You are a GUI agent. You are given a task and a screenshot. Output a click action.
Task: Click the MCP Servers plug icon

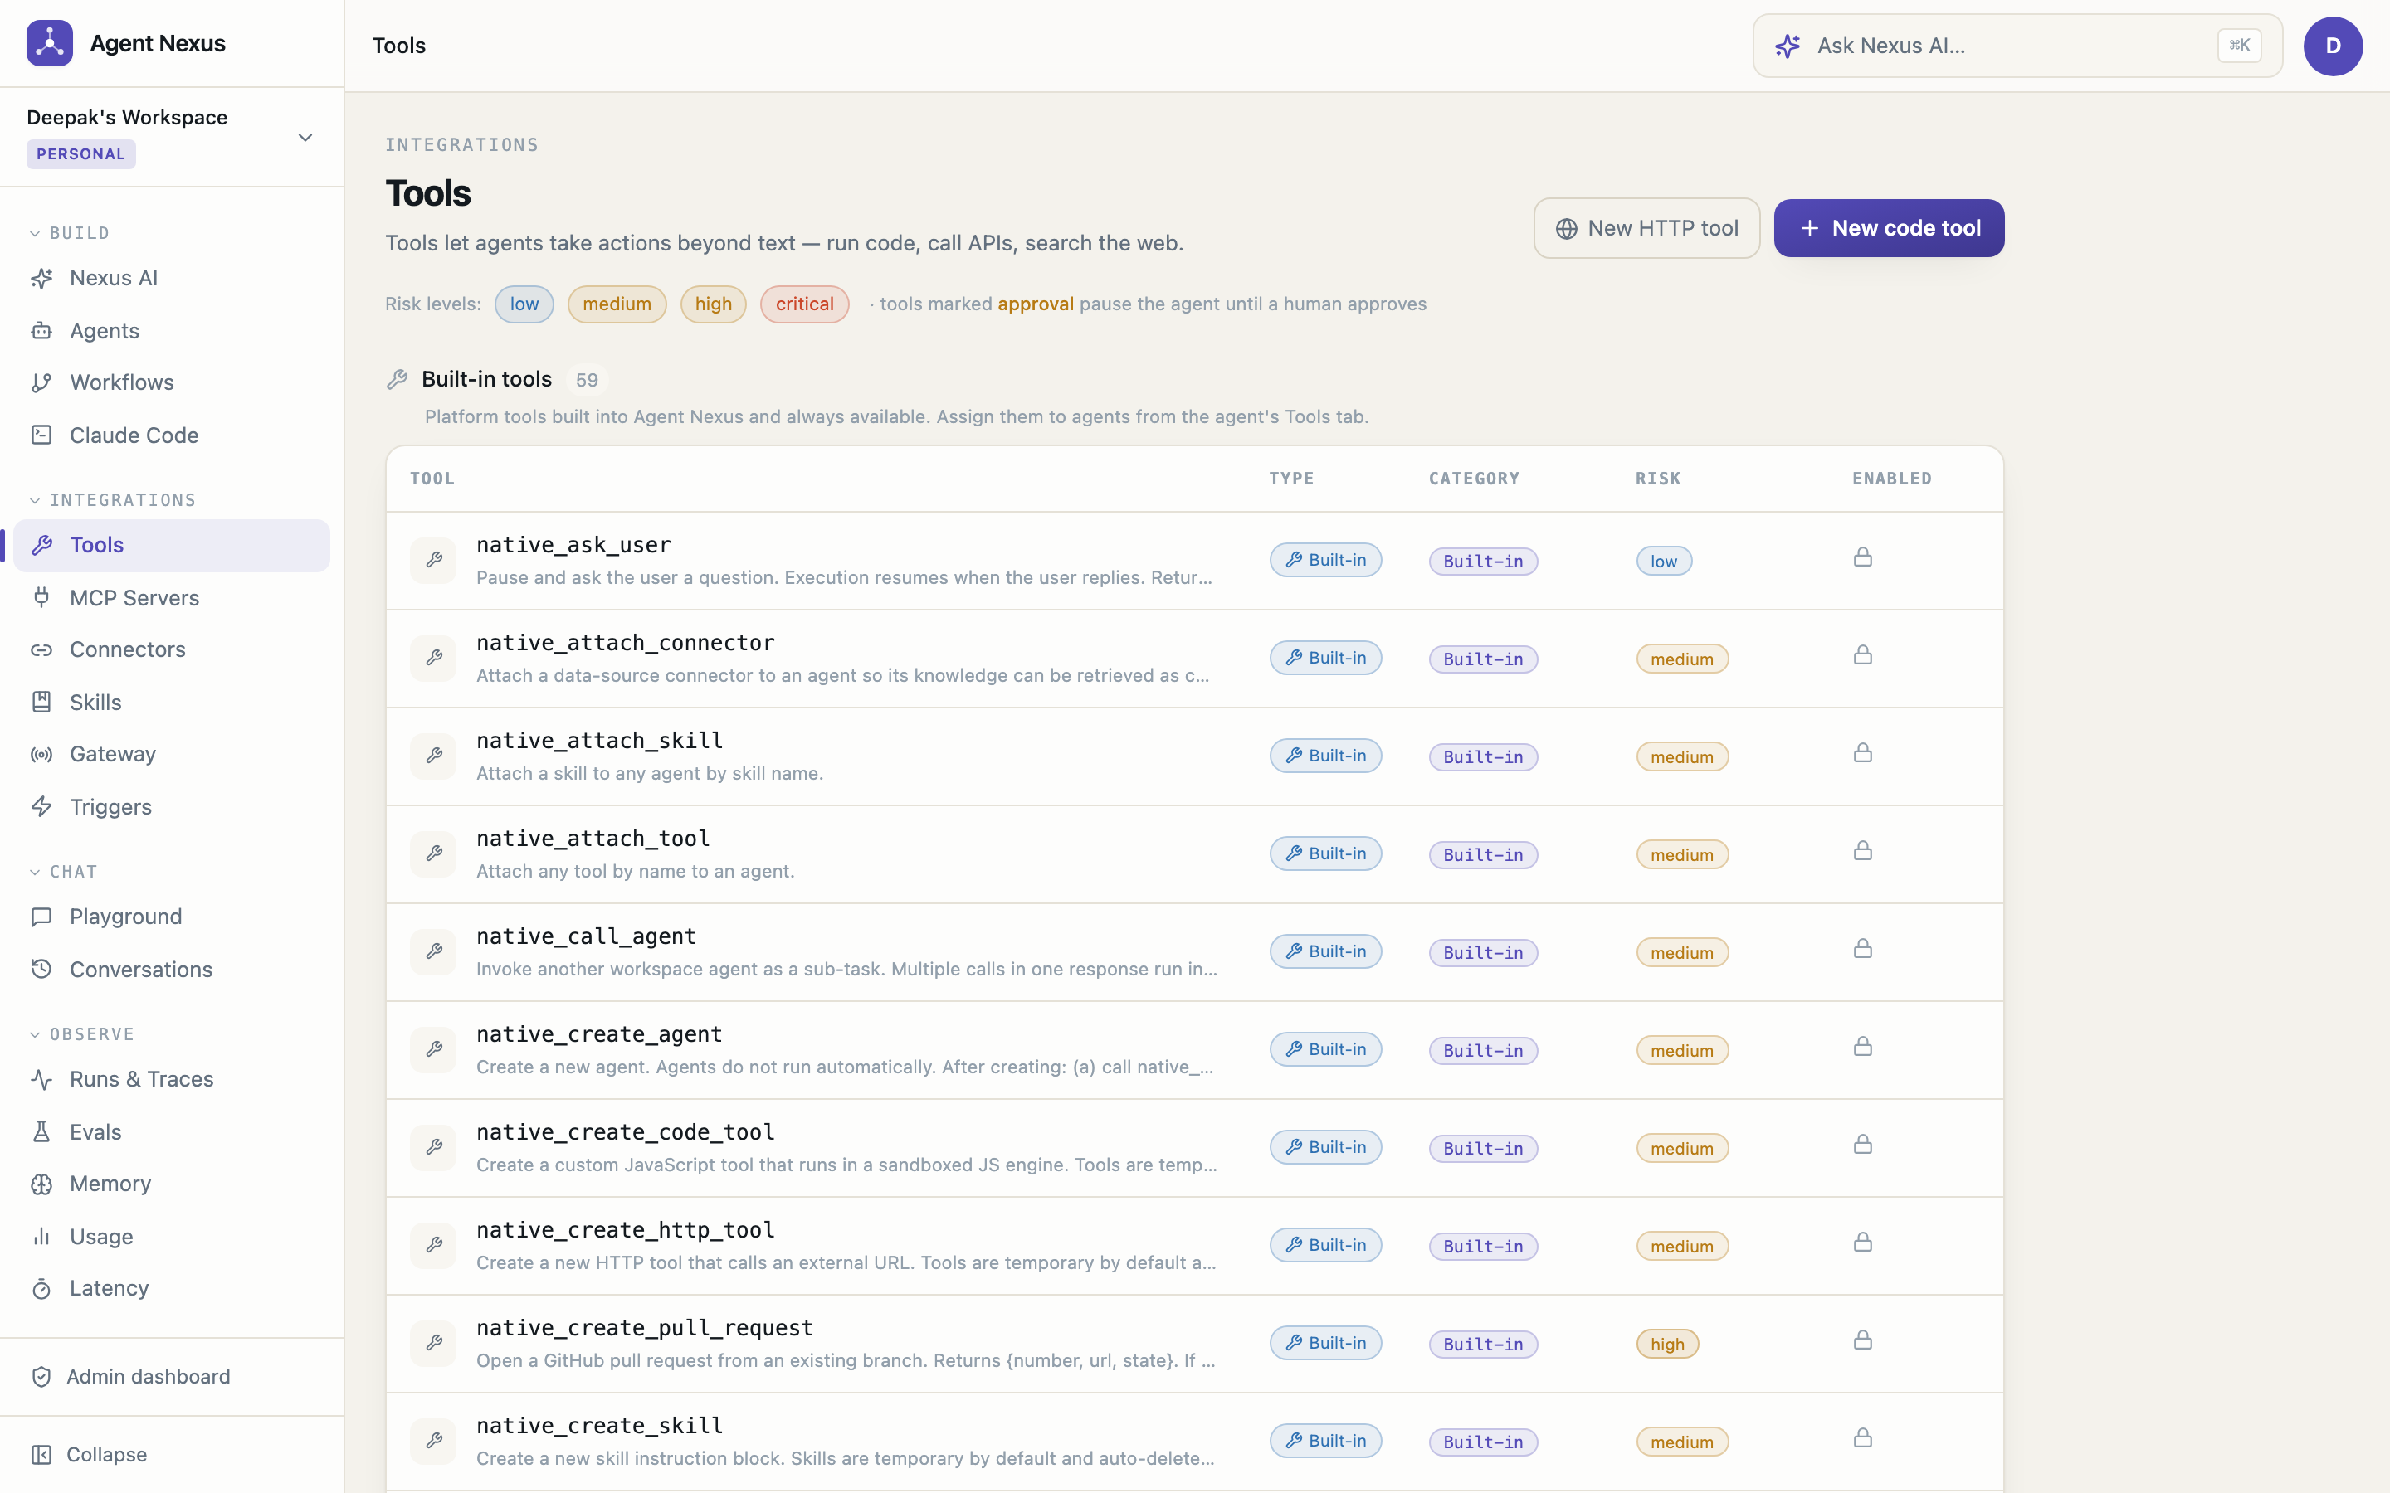[41, 597]
